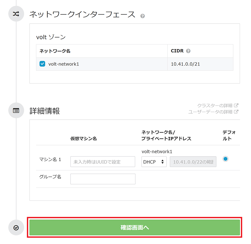The height and width of the screenshot is (244, 251).
Task: Open the DHCP dropdown
Action: point(154,162)
